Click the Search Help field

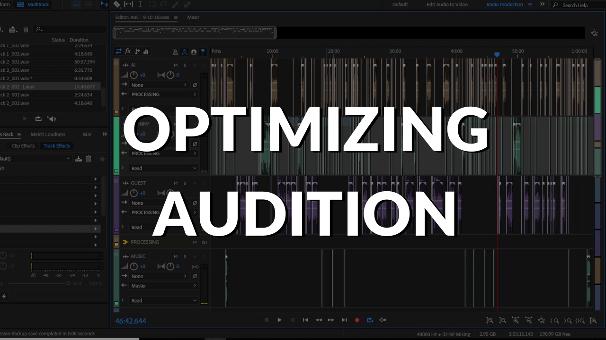coord(579,5)
